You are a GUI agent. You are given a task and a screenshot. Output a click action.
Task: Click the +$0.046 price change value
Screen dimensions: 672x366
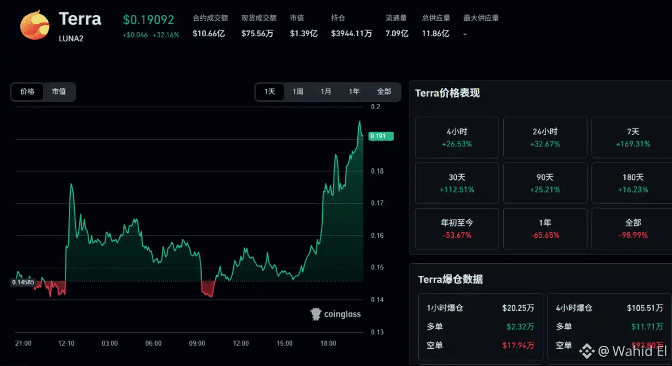[136, 35]
